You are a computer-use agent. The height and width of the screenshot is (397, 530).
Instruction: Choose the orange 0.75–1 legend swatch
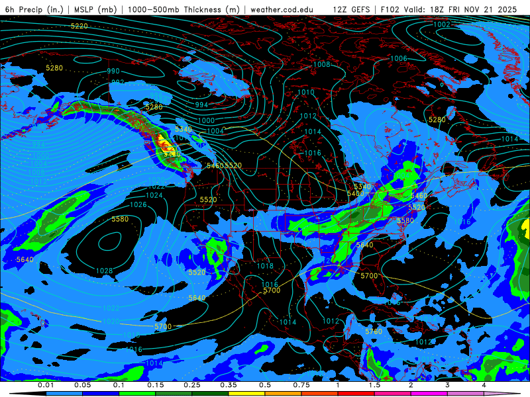pyautogui.click(x=320, y=394)
